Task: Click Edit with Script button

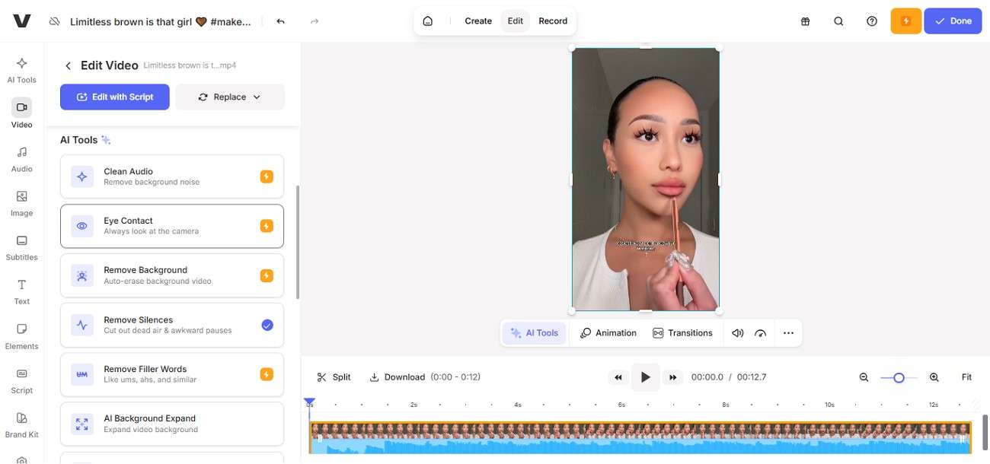Action: tap(115, 97)
